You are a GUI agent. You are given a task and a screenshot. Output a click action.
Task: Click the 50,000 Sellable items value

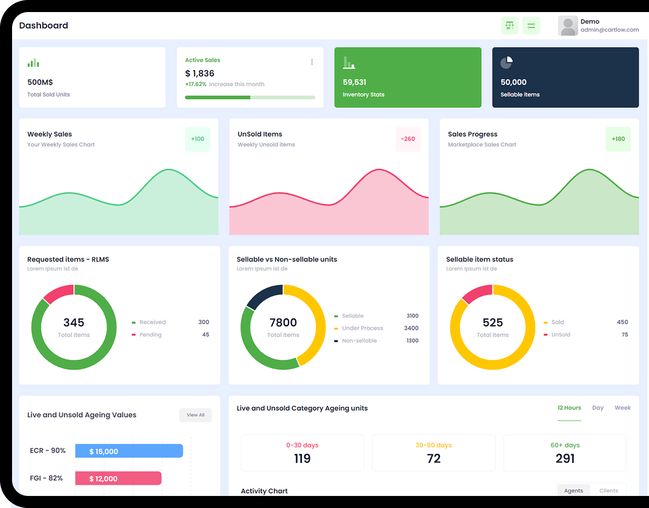[x=513, y=82]
